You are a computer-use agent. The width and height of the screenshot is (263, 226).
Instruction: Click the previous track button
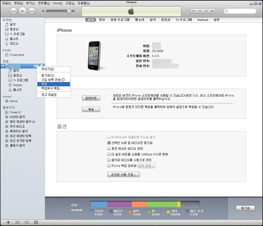14,11
